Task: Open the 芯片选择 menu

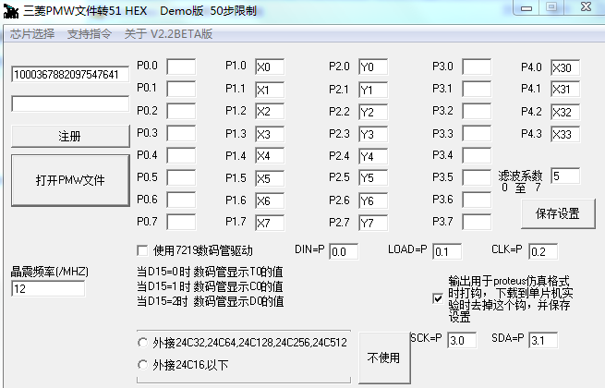Action: coord(32,34)
